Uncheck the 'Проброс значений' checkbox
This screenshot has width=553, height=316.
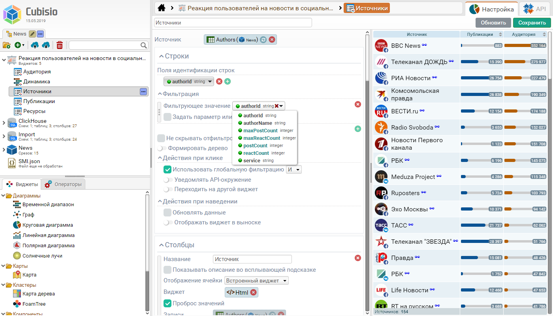pos(167,303)
